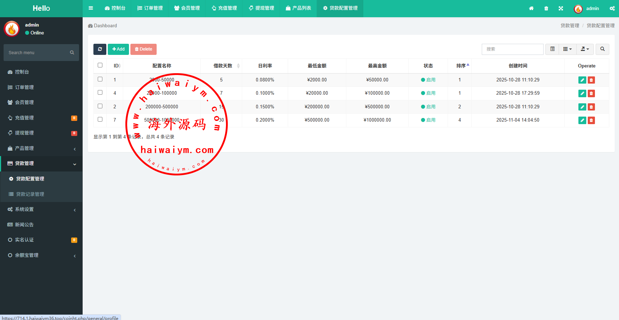Click the hamburger menu toggle icon

91,8
